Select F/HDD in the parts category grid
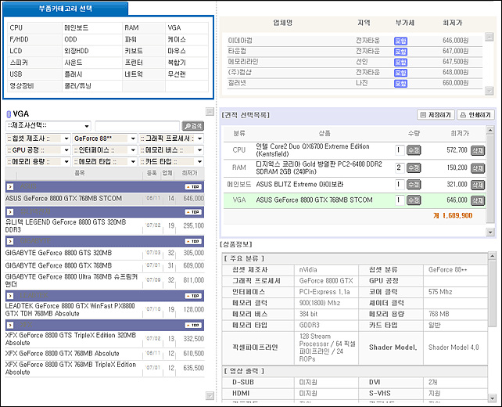This screenshot has height=407, width=502. pyautogui.click(x=20, y=39)
